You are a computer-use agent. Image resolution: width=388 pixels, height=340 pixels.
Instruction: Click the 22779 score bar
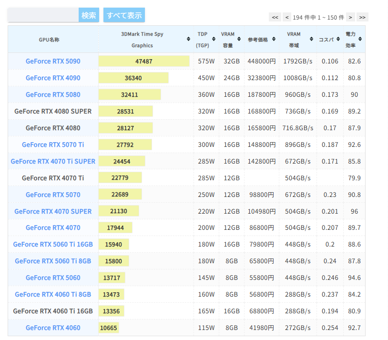tap(120, 177)
